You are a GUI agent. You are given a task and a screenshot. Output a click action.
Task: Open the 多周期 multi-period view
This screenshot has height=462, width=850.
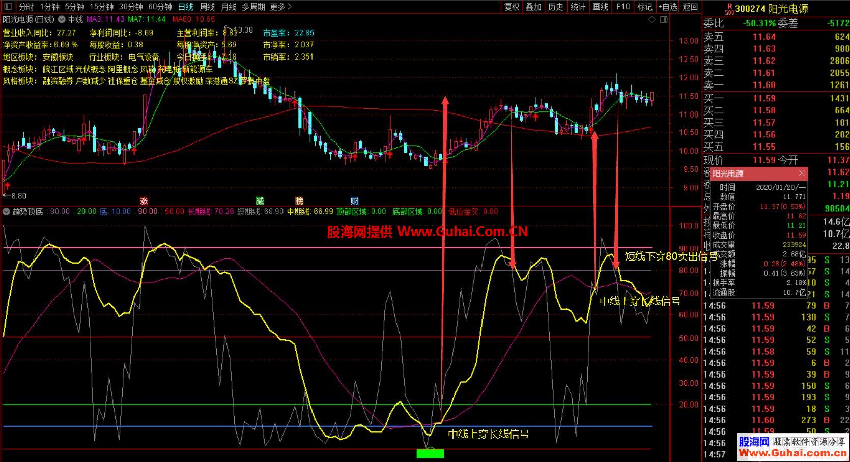(253, 7)
